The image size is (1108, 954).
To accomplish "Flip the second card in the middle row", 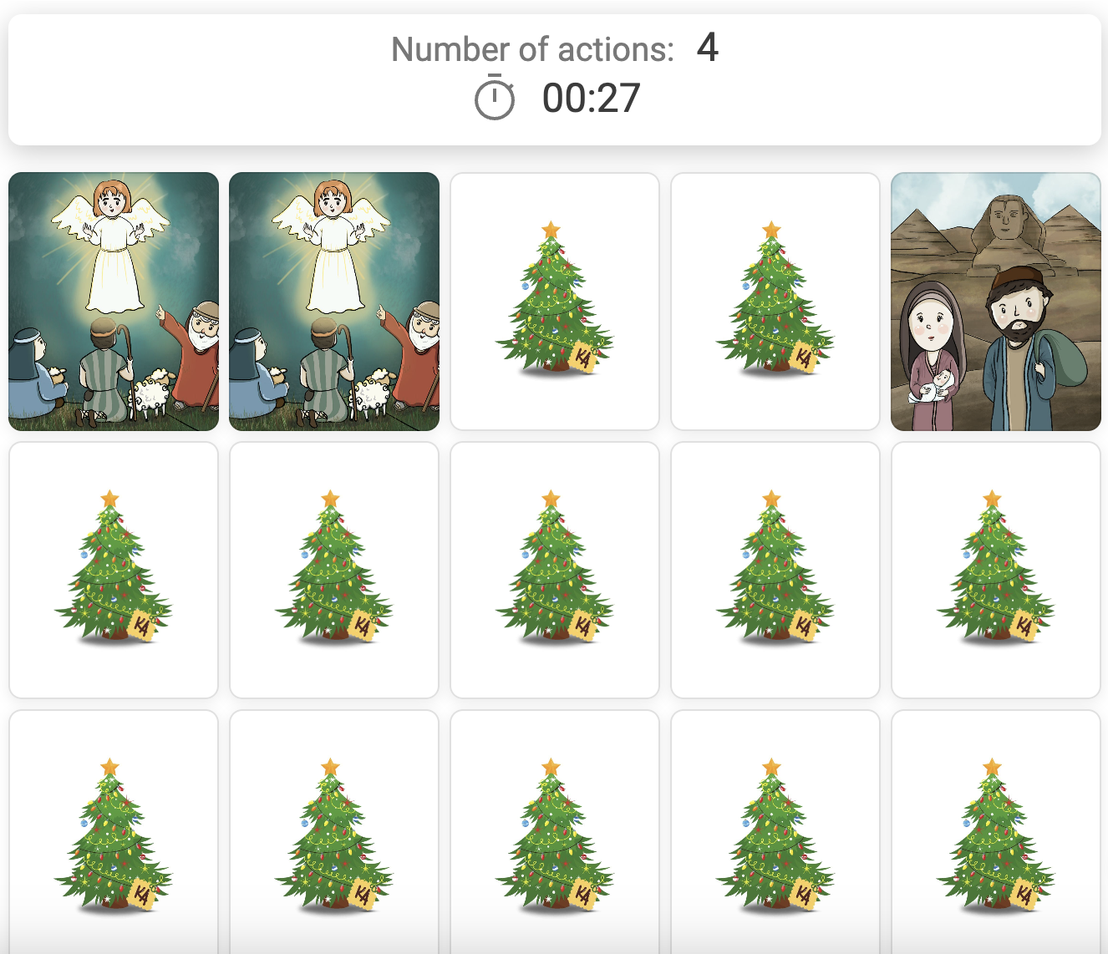I will click(334, 571).
